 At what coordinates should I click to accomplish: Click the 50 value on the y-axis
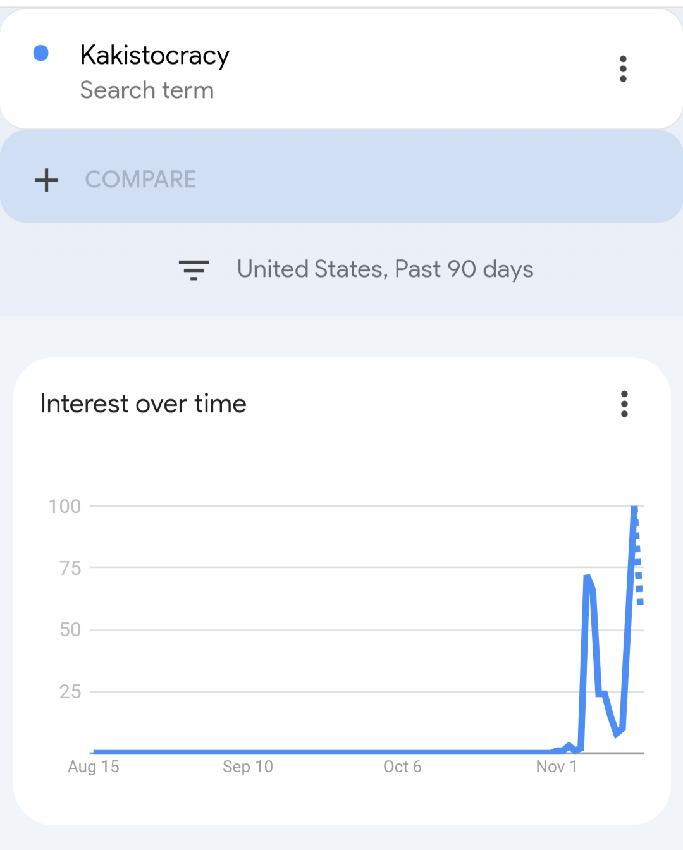coord(70,630)
